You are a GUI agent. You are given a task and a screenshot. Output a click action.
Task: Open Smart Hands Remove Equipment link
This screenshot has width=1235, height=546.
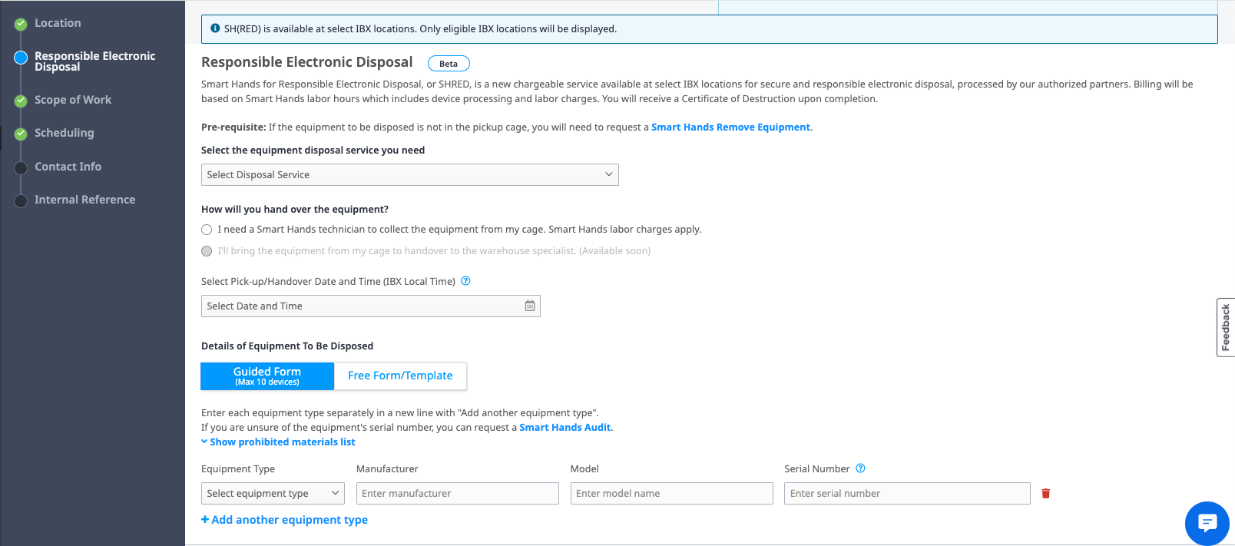point(730,127)
